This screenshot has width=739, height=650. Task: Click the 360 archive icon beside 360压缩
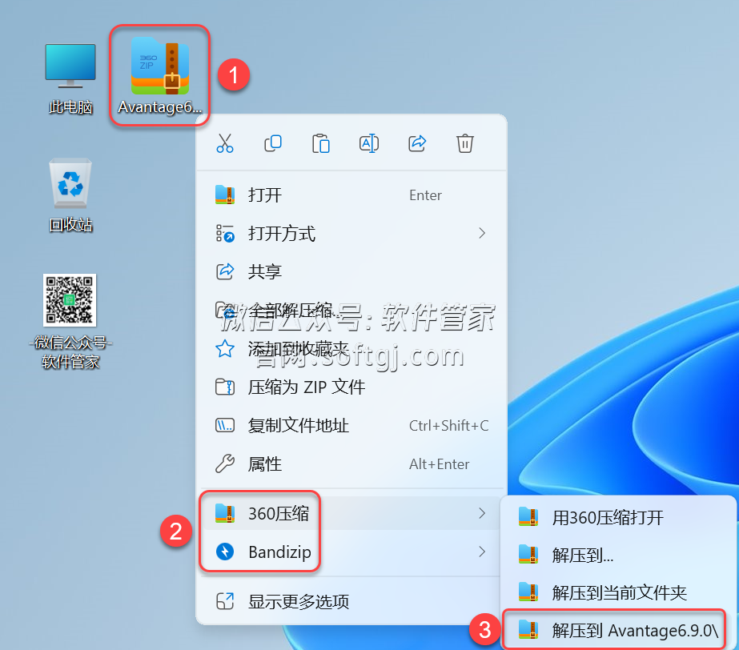[225, 513]
